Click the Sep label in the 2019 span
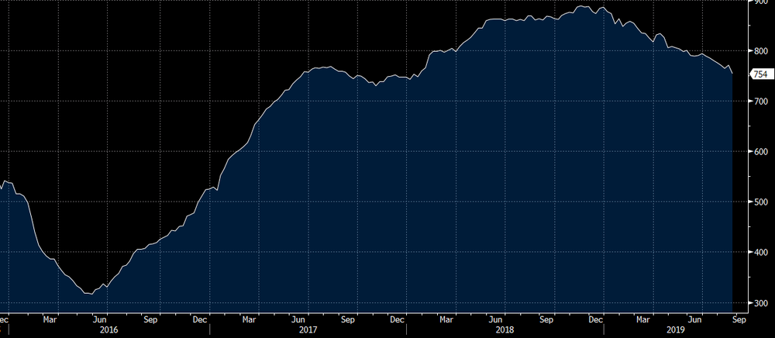The image size is (775, 338). click(739, 319)
